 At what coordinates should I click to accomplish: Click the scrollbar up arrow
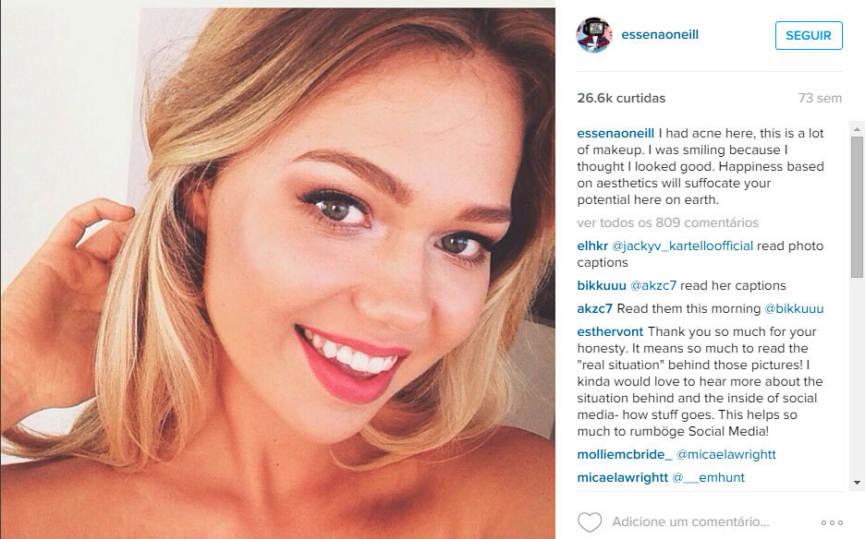857,129
